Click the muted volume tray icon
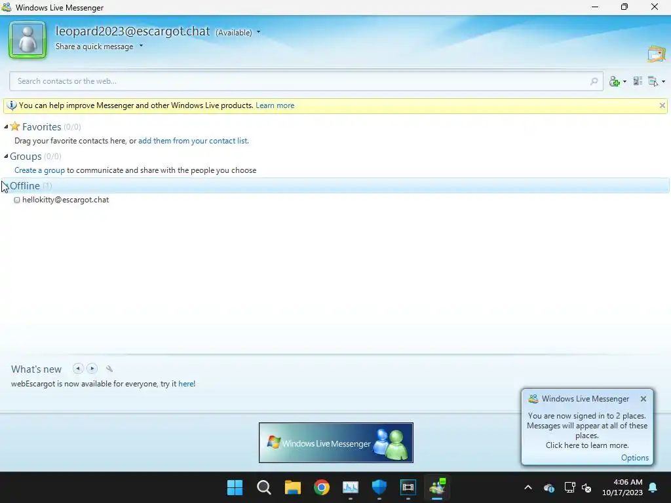Image resolution: width=671 pixels, height=503 pixels. point(586,487)
